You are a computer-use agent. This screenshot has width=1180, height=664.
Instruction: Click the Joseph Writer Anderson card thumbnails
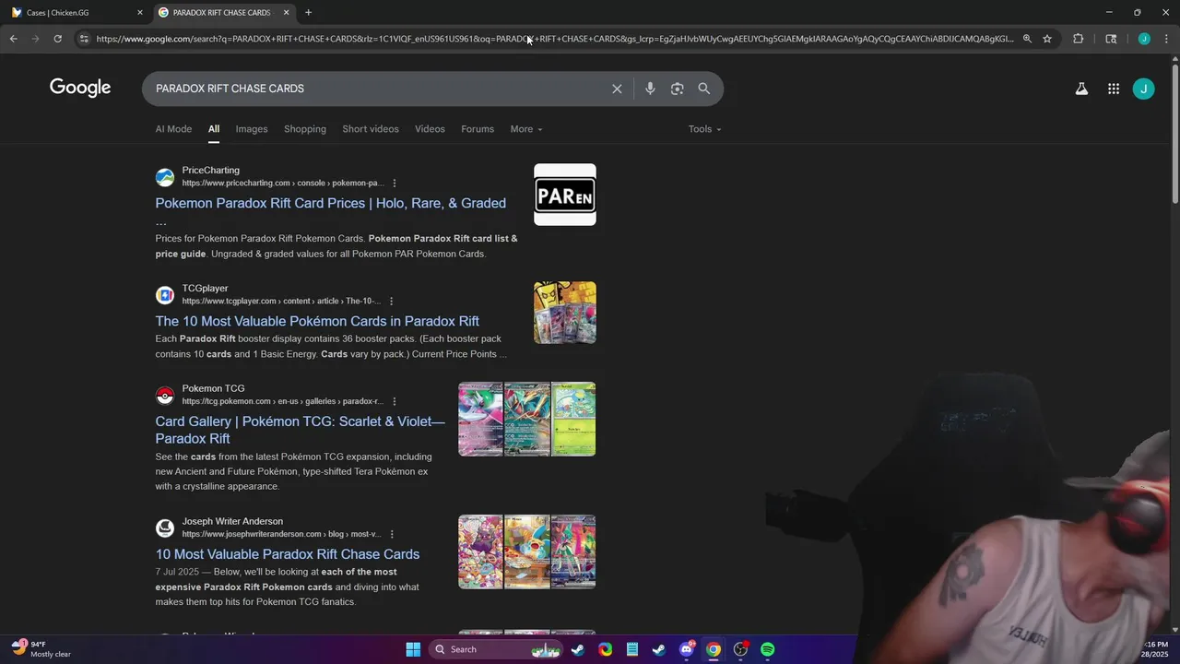pos(527,551)
